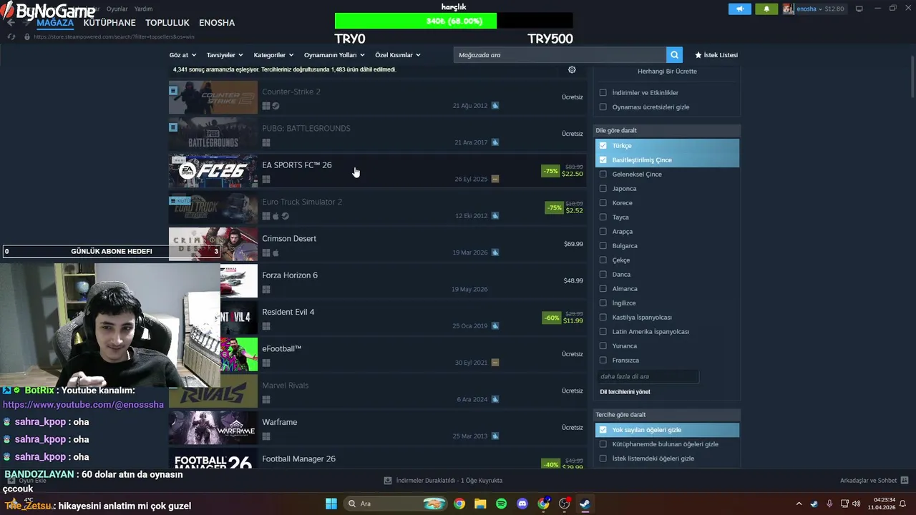Open Resident Evil 4 result
Screen dimensions: 916x515
pos(377,318)
